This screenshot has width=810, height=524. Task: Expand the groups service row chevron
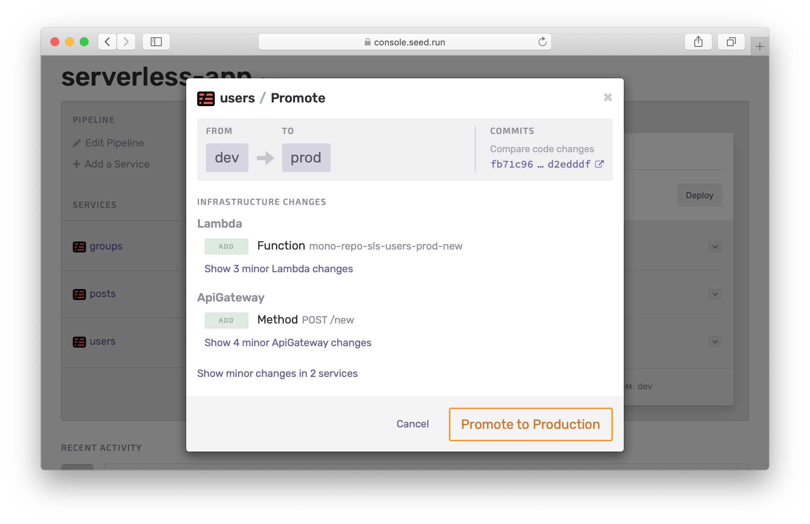[715, 247]
